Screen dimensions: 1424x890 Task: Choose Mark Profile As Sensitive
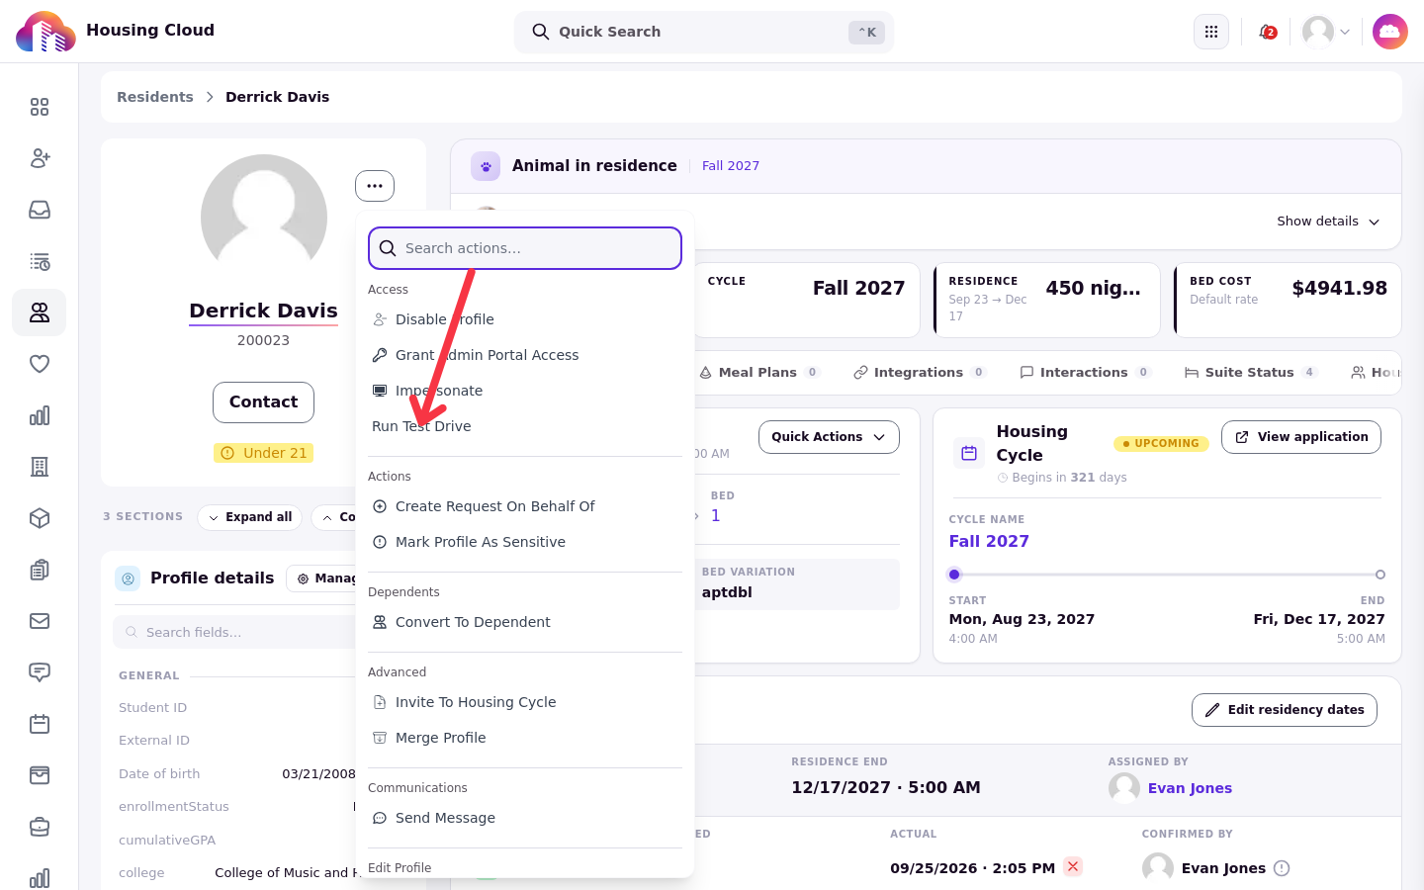[525, 542]
